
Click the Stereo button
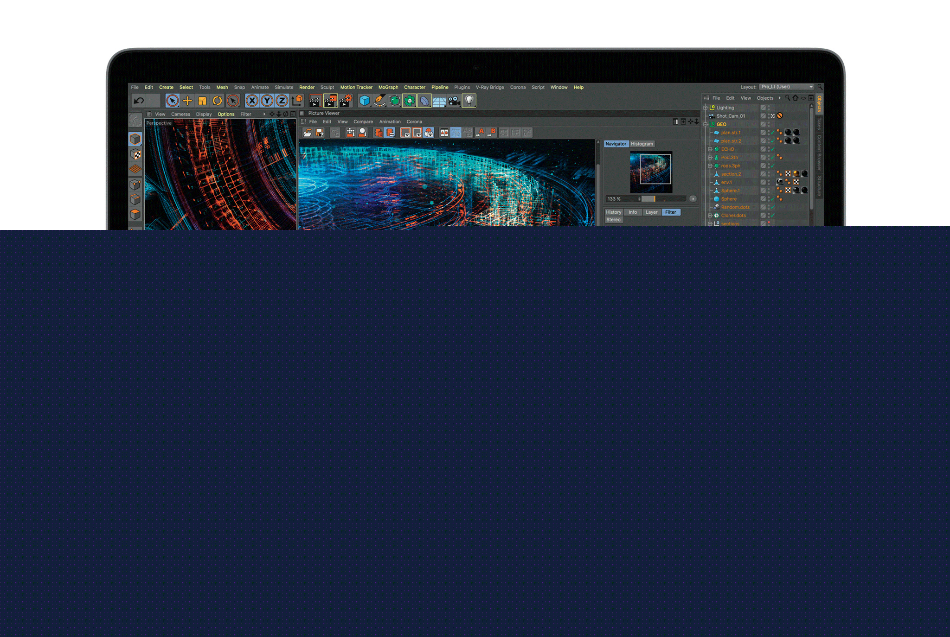coord(613,220)
